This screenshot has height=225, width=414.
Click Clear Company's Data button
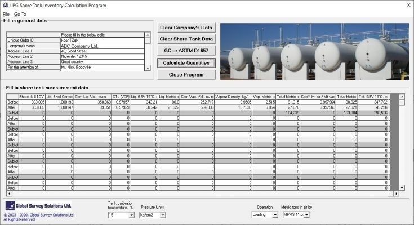pyautogui.click(x=186, y=28)
